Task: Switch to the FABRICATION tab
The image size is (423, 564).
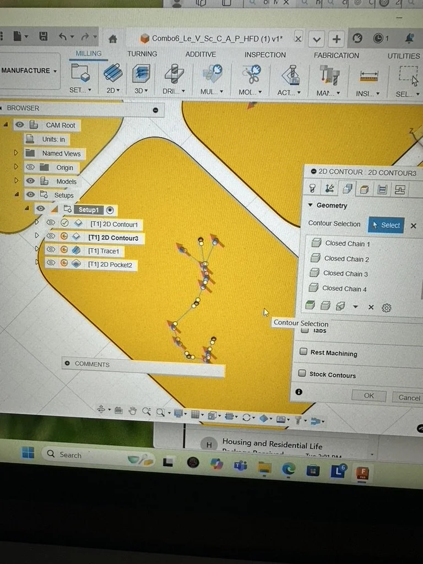Action: click(337, 56)
